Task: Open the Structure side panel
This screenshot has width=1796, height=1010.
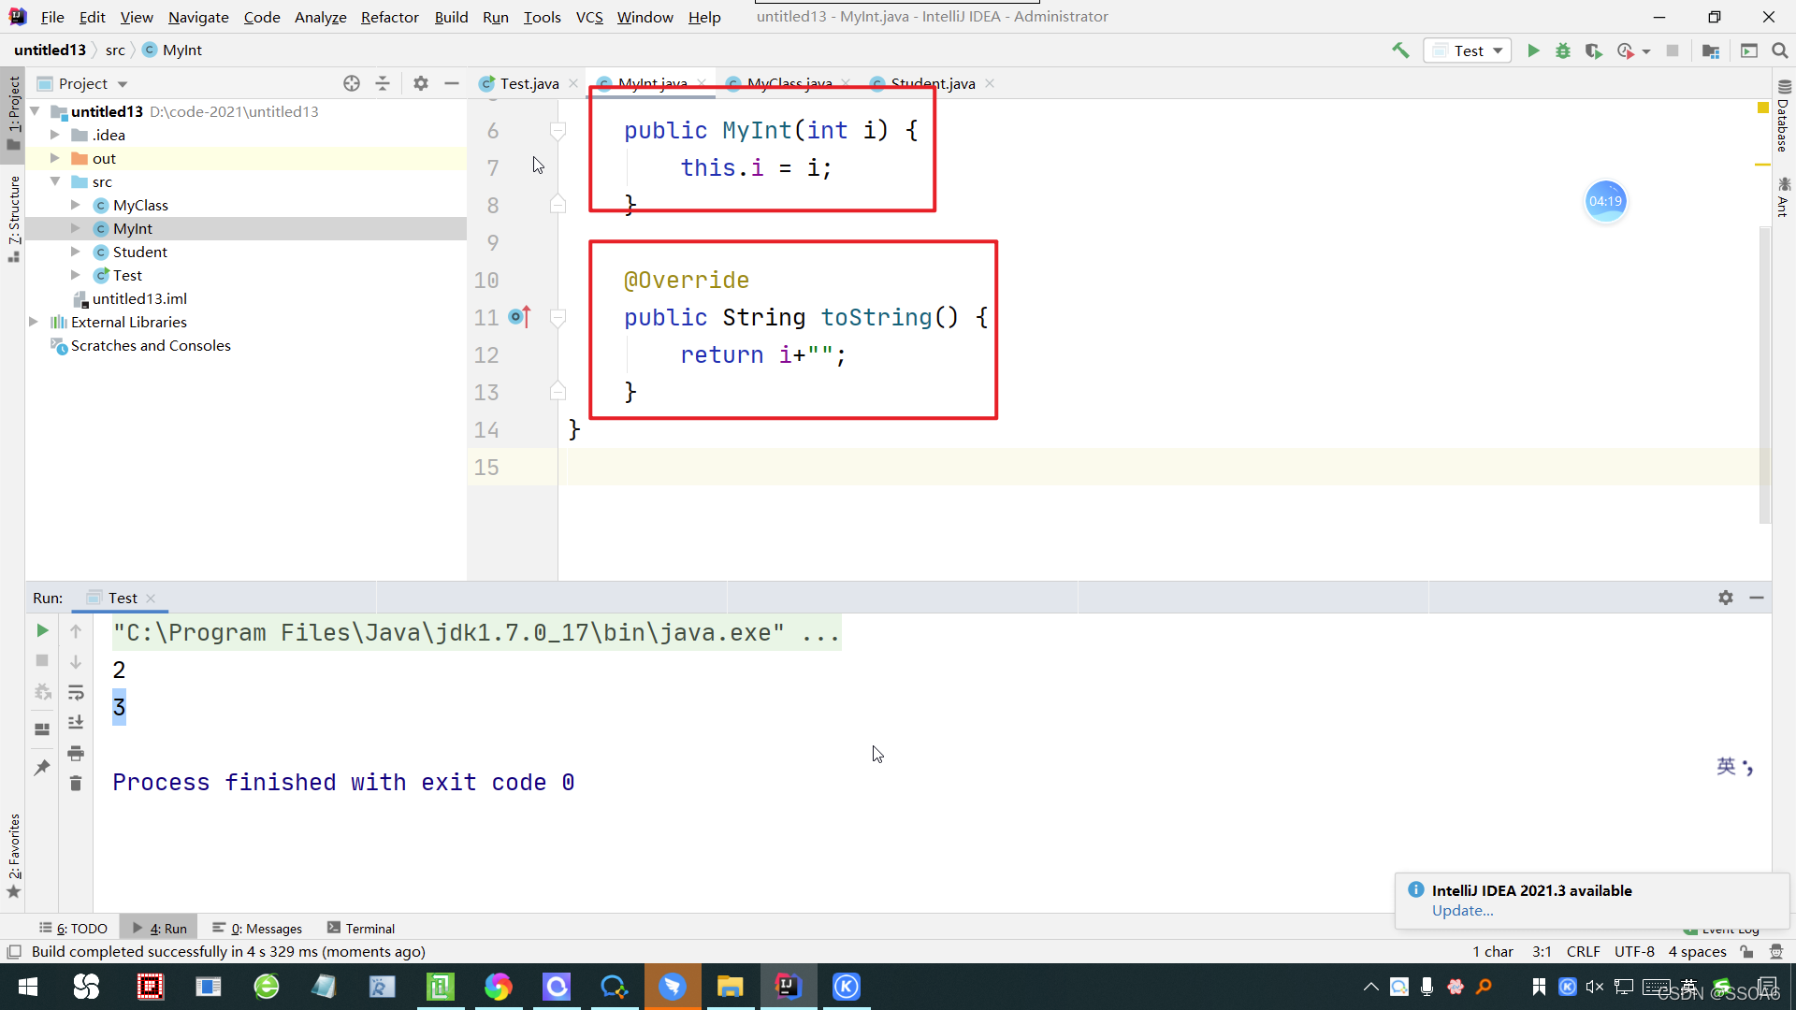Action: click(13, 218)
